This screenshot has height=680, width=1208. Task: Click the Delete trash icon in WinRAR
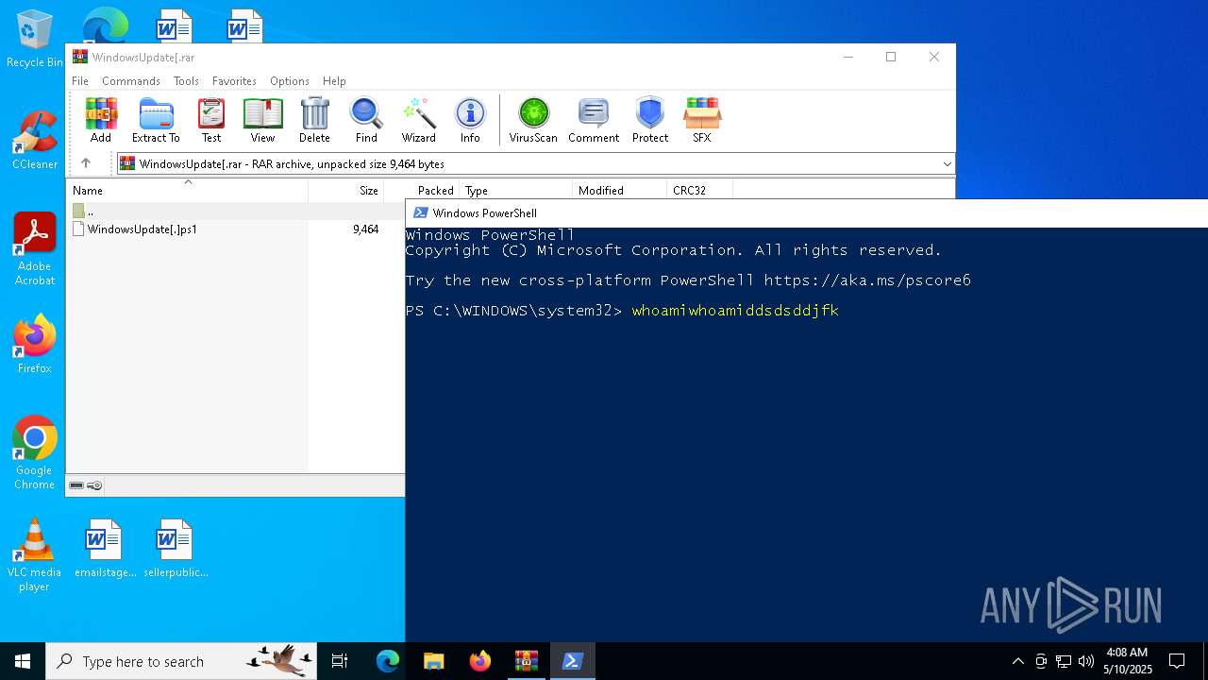pyautogui.click(x=314, y=120)
